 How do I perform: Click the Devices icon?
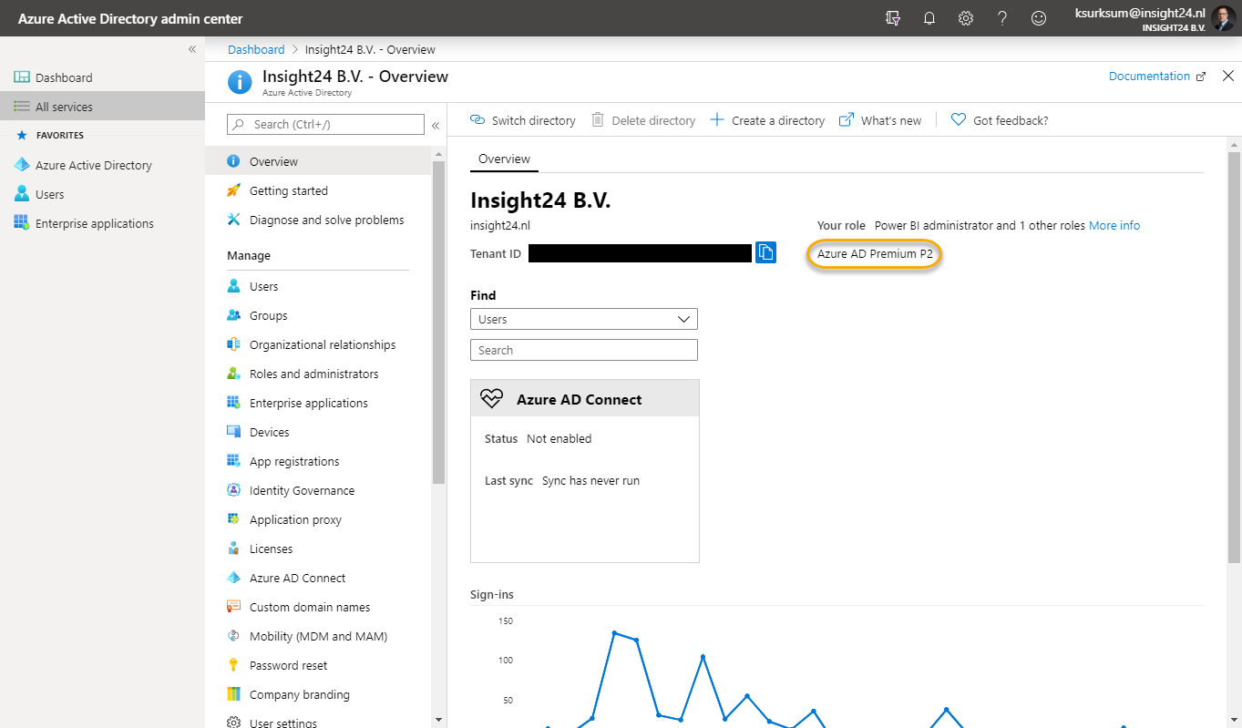point(233,432)
